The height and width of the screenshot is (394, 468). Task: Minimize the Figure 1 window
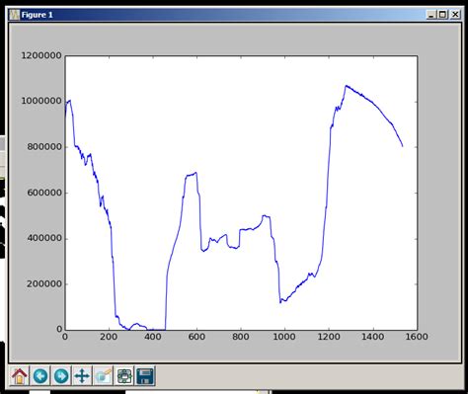(x=431, y=15)
